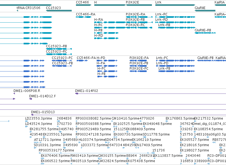The height and width of the screenshot is (165, 226).
Task: Open the DME1-014D12.F BAC end label
Action: (x=42, y=96)
